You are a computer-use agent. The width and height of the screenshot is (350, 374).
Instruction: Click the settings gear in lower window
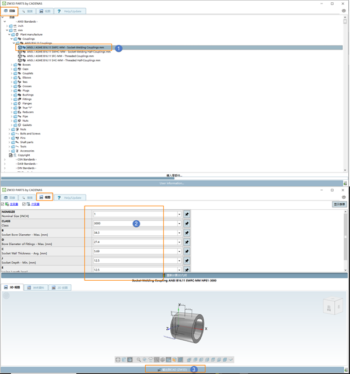[x=344, y=197]
